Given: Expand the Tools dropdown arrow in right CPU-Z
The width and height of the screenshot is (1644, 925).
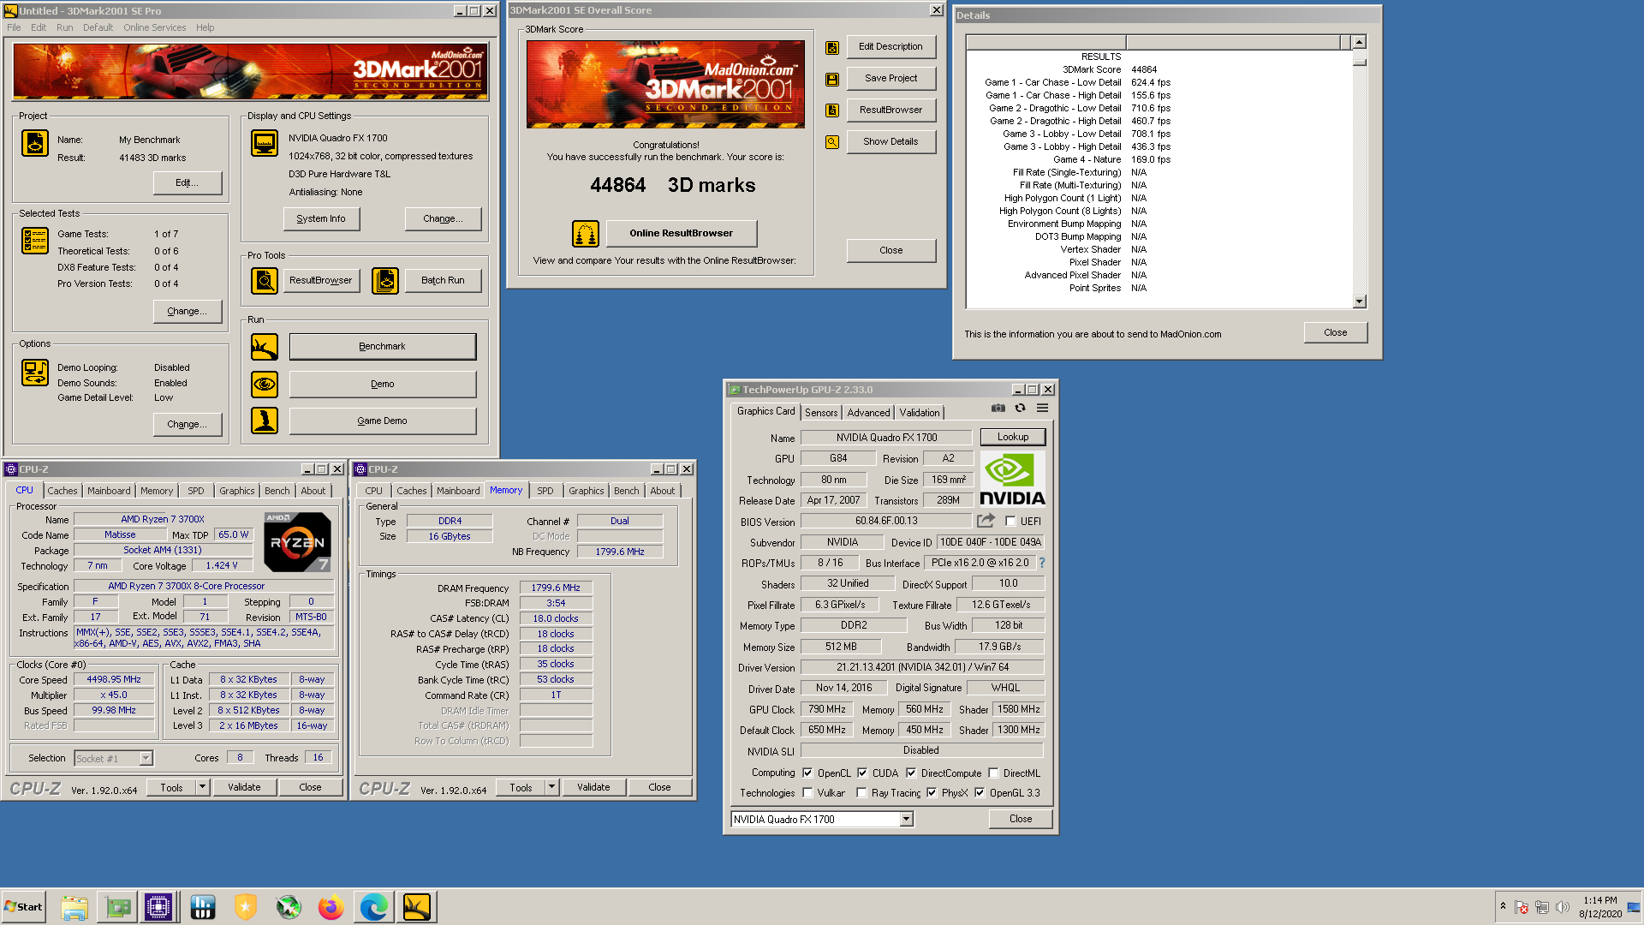Looking at the screenshot, I should (552, 787).
